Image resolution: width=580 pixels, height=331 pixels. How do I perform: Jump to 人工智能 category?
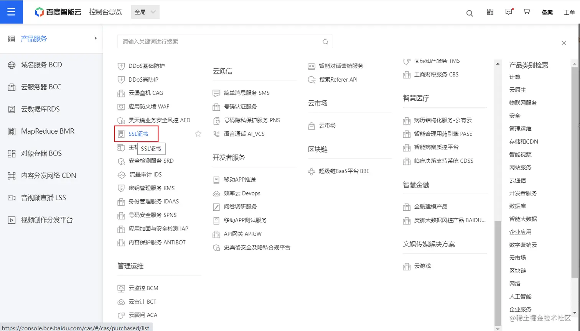coord(521,297)
